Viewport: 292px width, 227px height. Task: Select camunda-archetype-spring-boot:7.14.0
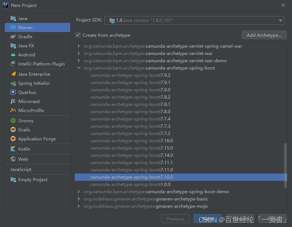[x=132, y=155]
